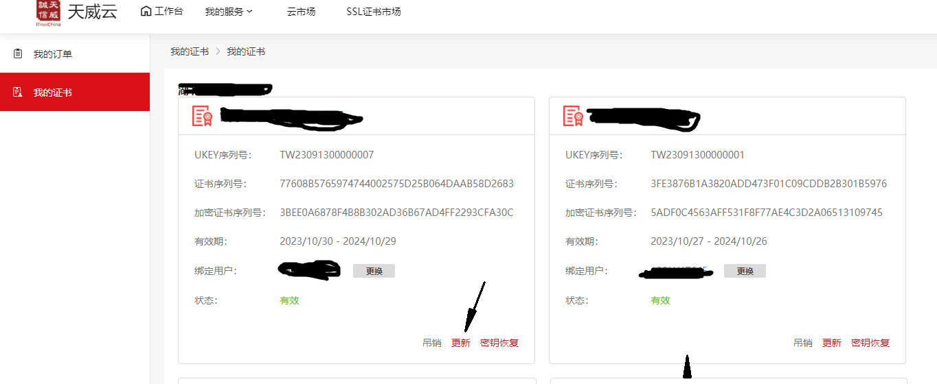Click 密钥恢复 on the right certificate card
This screenshot has height=384, width=937.
870,343
